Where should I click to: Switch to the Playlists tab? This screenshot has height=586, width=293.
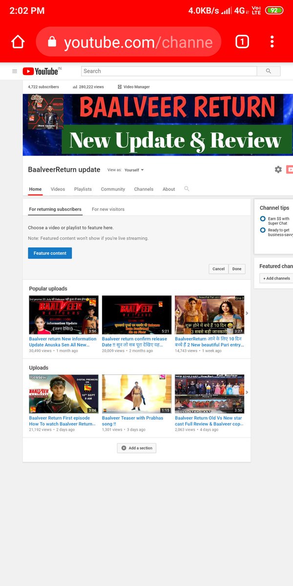pos(83,189)
